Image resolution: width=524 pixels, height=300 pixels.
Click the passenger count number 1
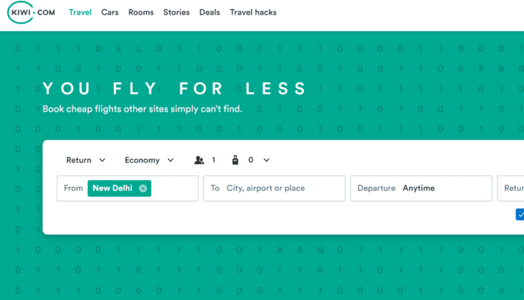[214, 160]
